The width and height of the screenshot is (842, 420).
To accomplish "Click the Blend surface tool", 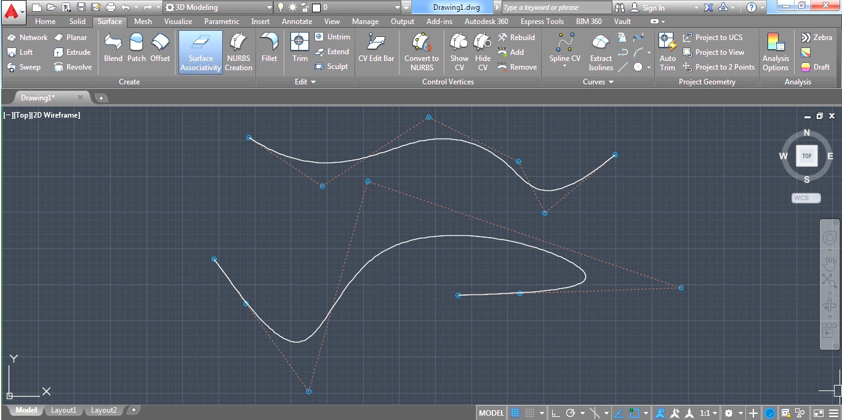I will click(x=113, y=48).
